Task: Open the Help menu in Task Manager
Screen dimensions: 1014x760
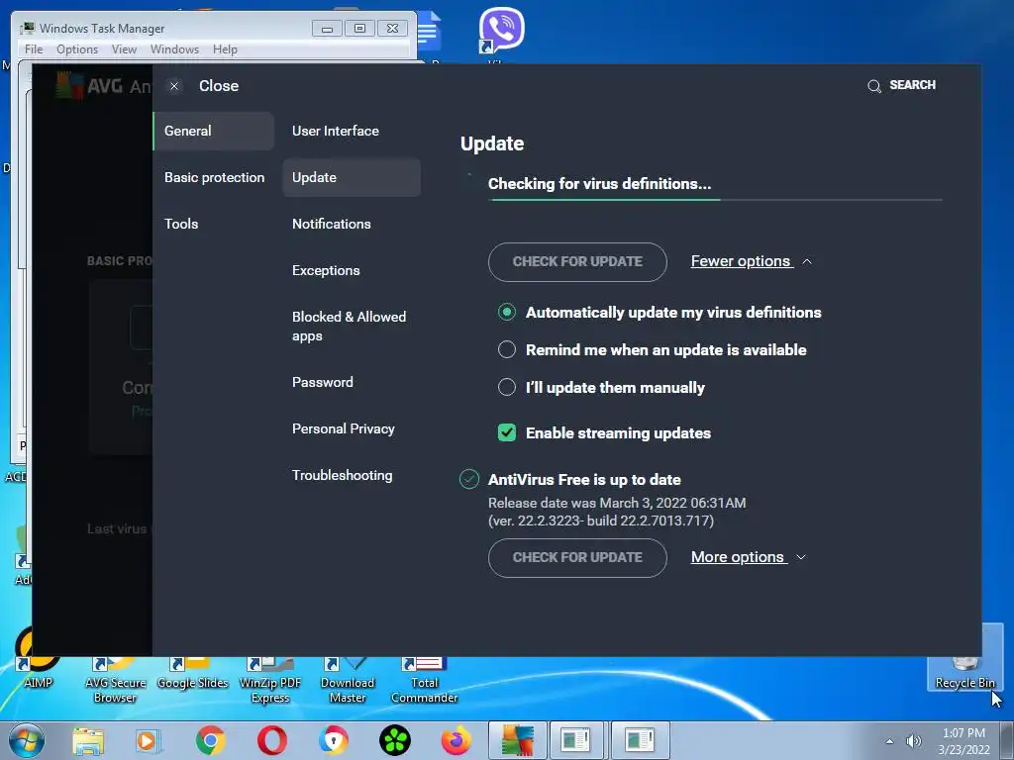Action: click(x=225, y=49)
